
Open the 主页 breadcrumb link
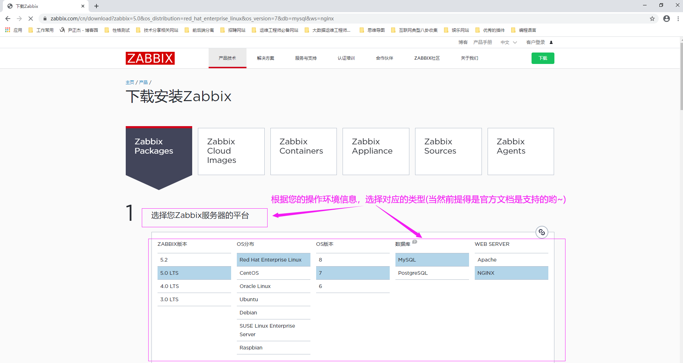pyautogui.click(x=130, y=82)
